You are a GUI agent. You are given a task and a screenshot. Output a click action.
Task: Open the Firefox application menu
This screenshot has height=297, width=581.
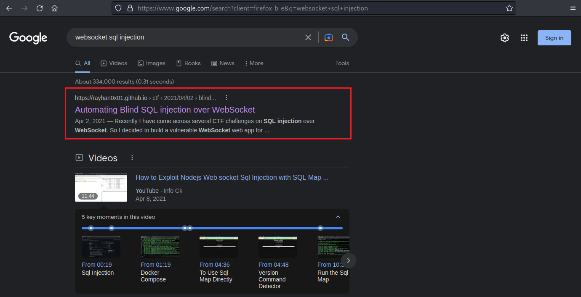point(573,8)
